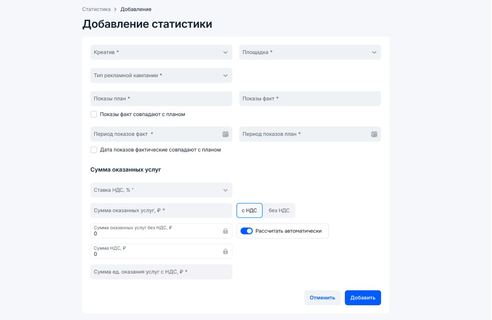
Task: Select the с НДС tab
Action: [x=249, y=210]
